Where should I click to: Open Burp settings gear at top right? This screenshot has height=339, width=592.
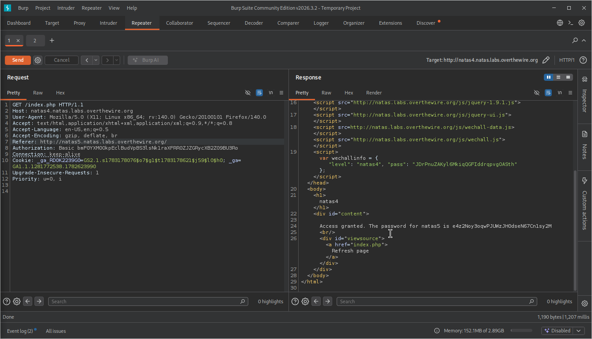[582, 23]
